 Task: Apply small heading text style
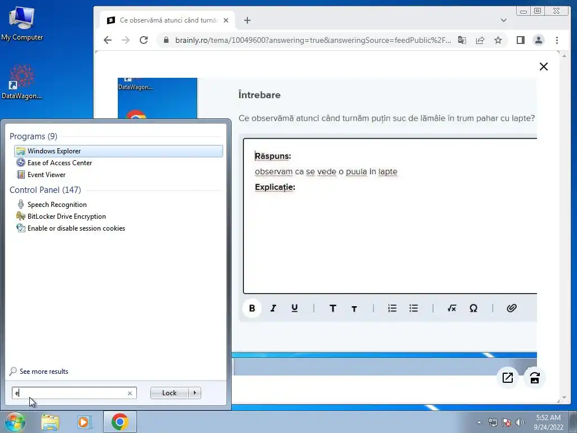pos(354,308)
